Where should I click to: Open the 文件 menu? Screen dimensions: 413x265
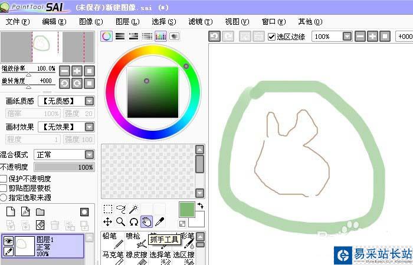pos(18,22)
